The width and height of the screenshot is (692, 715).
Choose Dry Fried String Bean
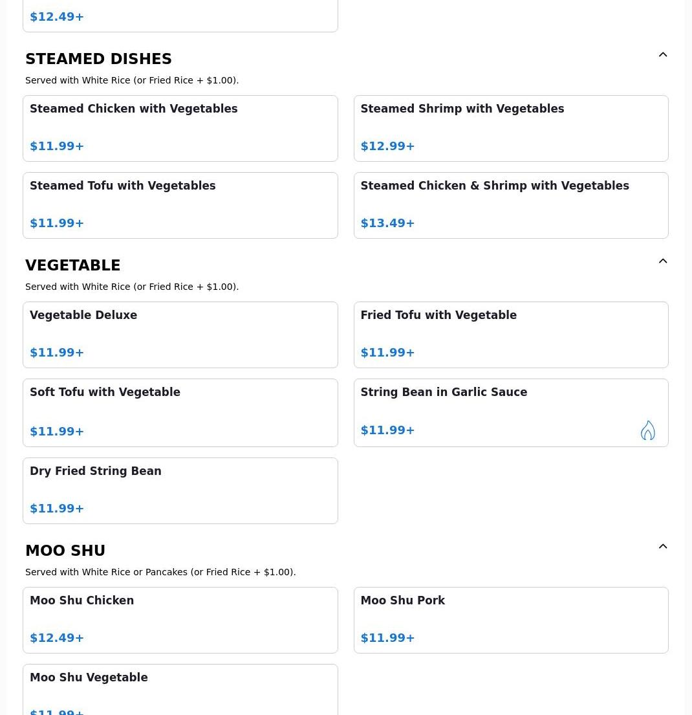(180, 490)
